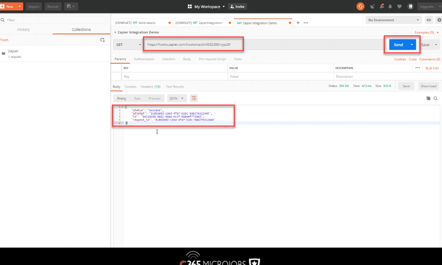
Task: Open manage environments gear icon
Action: [439, 20]
